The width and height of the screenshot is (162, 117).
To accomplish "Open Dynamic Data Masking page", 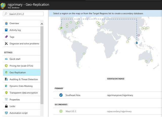I will pyautogui.click(x=21, y=86).
